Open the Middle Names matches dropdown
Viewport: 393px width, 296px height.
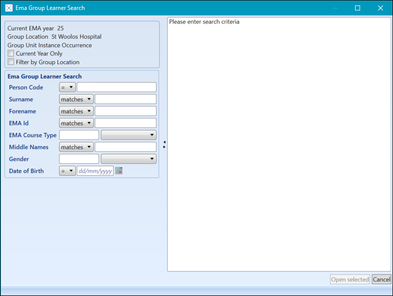(x=76, y=147)
